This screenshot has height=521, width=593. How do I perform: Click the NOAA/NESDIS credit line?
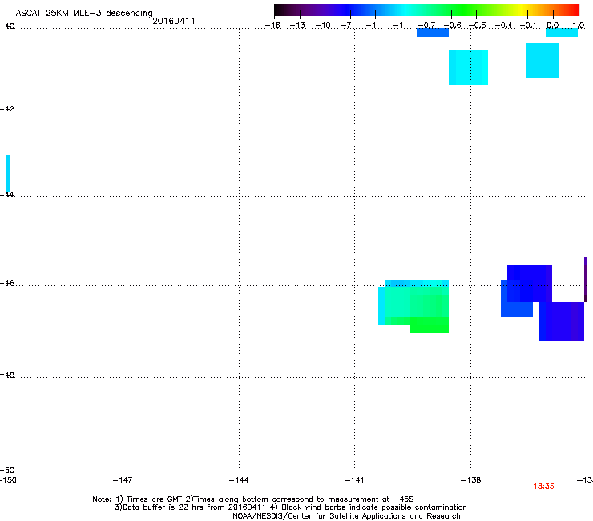pyautogui.click(x=346, y=516)
